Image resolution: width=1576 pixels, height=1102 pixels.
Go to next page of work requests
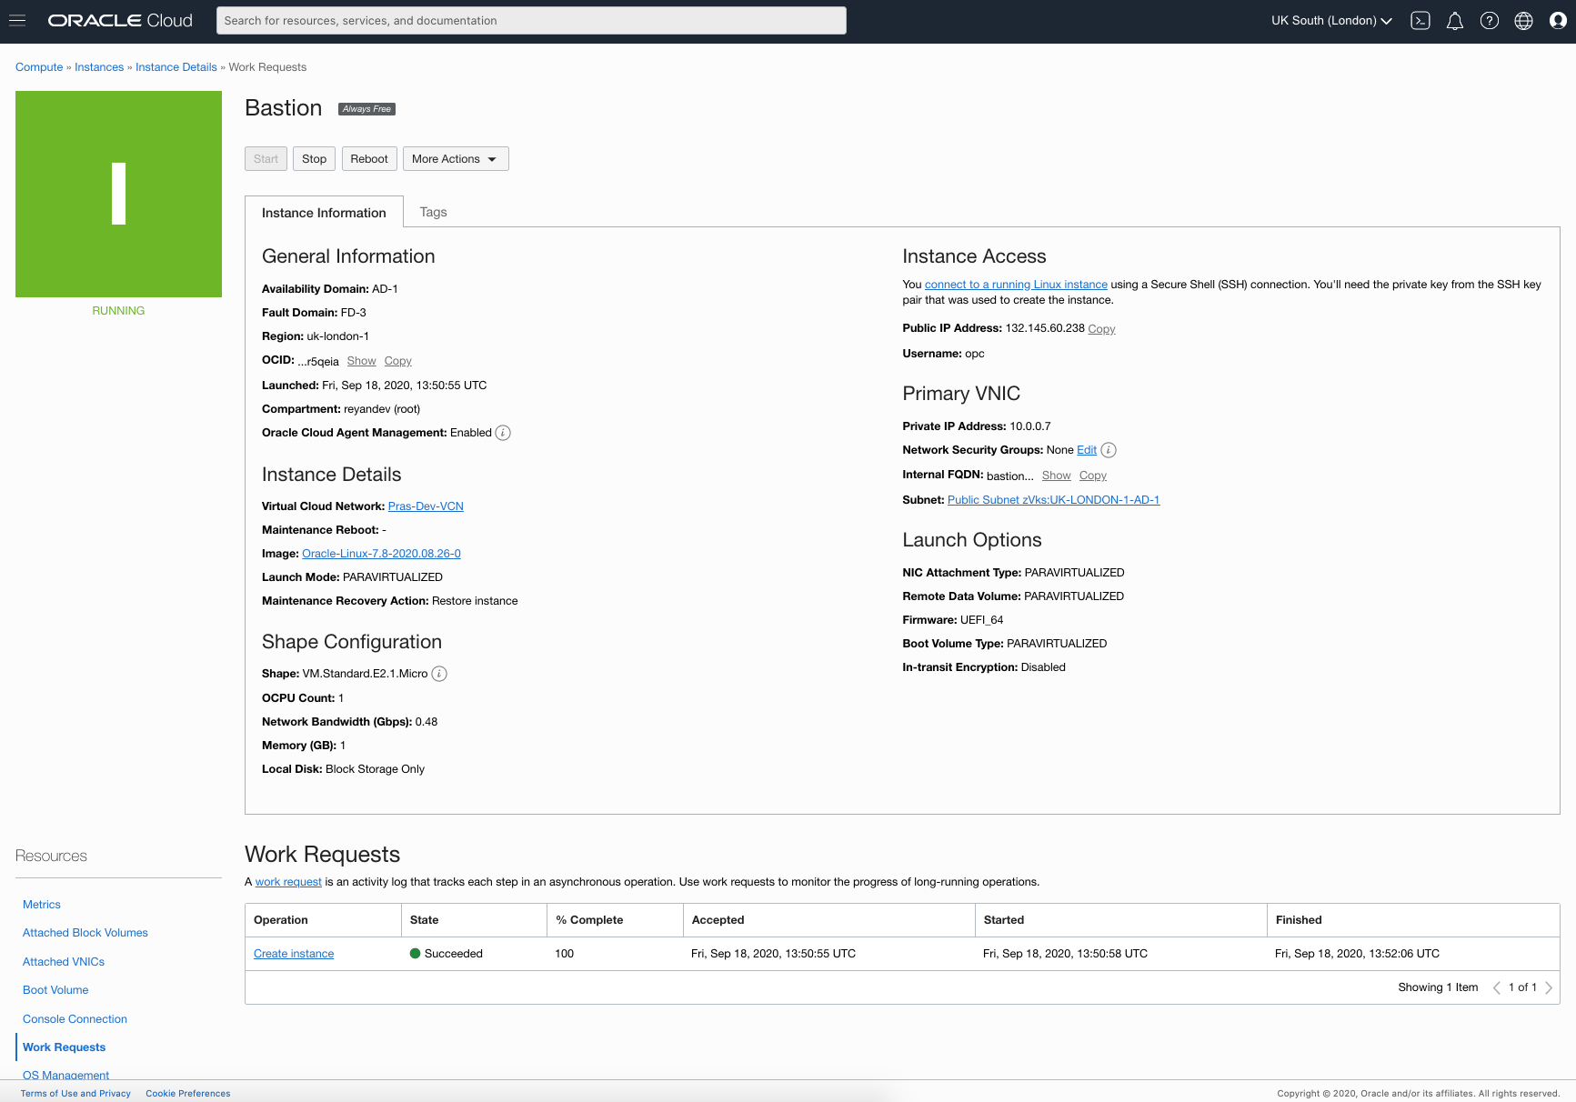coord(1549,987)
